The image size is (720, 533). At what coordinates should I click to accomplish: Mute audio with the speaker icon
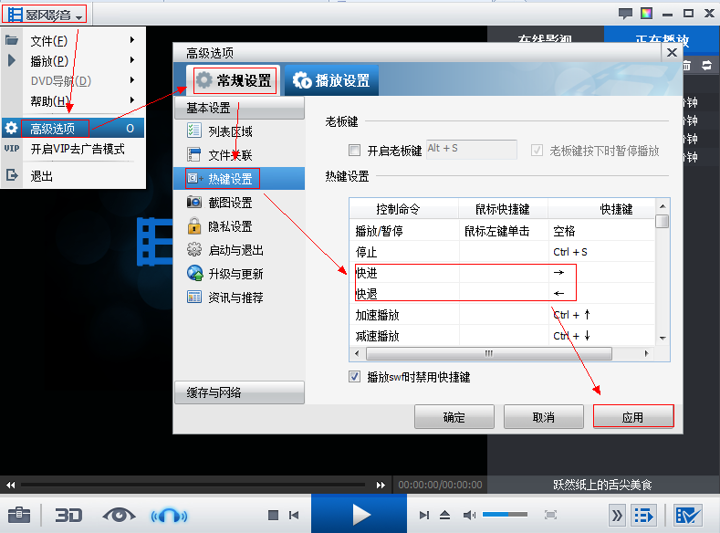click(469, 515)
